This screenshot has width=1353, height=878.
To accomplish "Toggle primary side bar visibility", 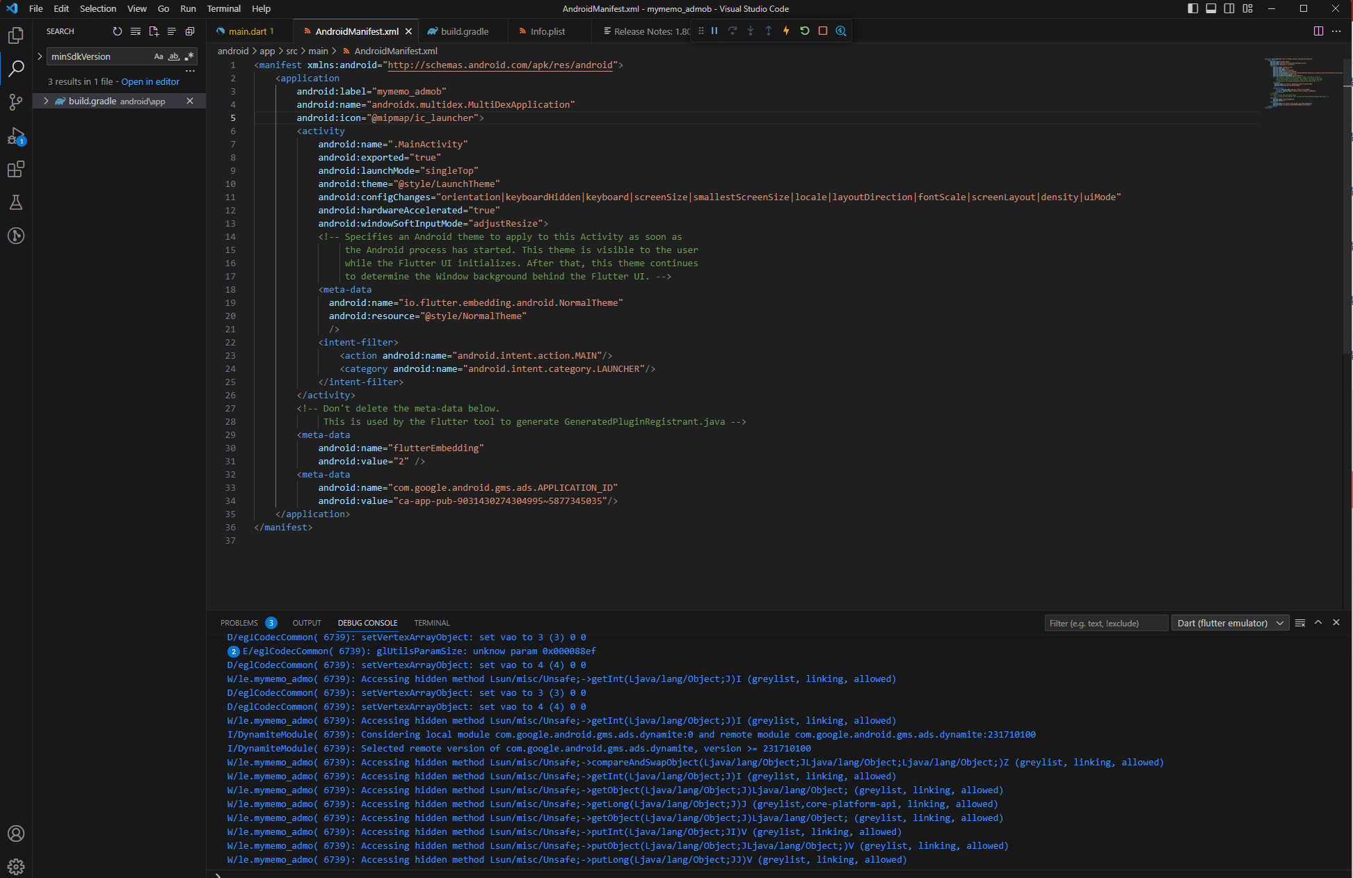I will coord(1193,8).
